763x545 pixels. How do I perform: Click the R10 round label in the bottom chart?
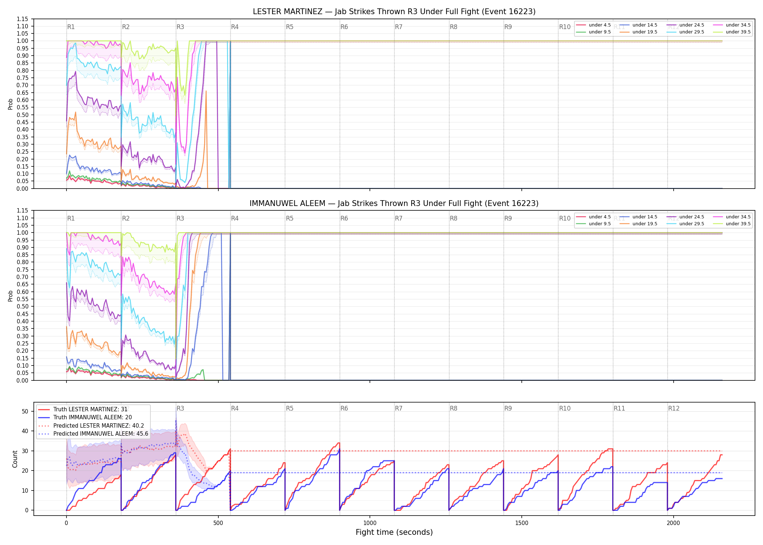(565, 408)
